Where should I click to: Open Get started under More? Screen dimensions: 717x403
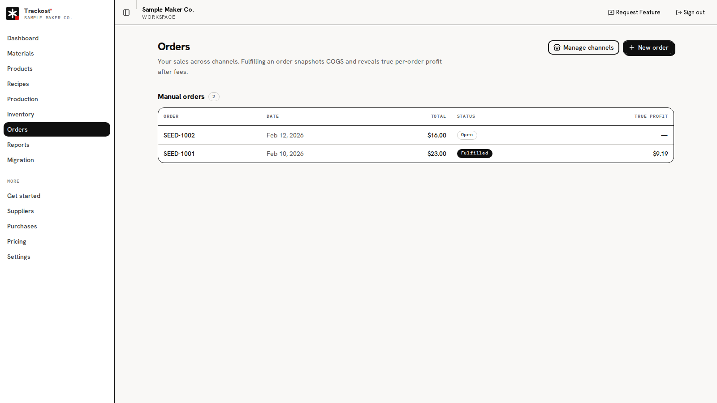pyautogui.click(x=56, y=196)
